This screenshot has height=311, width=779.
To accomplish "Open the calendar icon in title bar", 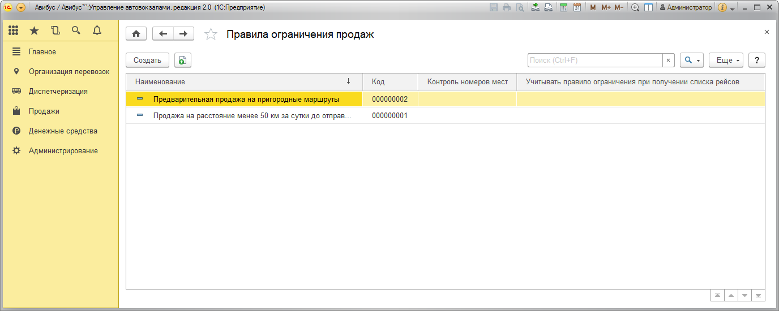I will pyautogui.click(x=577, y=7).
